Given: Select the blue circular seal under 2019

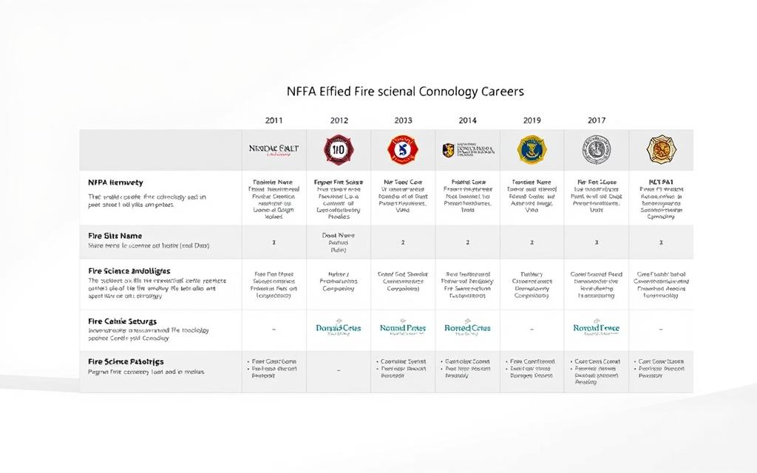Looking at the screenshot, I should click(532, 149).
